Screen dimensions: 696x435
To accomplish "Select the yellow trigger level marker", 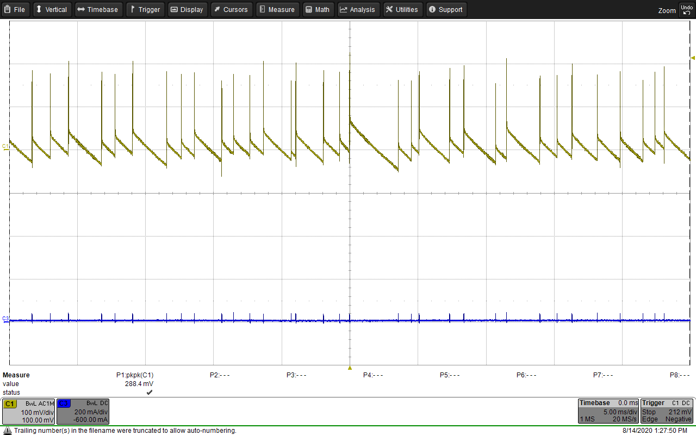I will pos(693,58).
